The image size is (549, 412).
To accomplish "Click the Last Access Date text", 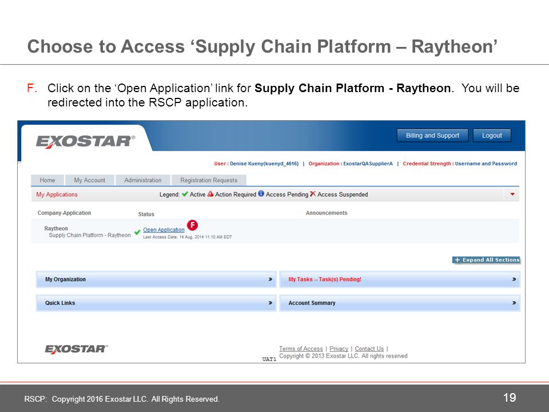I will pyautogui.click(x=188, y=237).
